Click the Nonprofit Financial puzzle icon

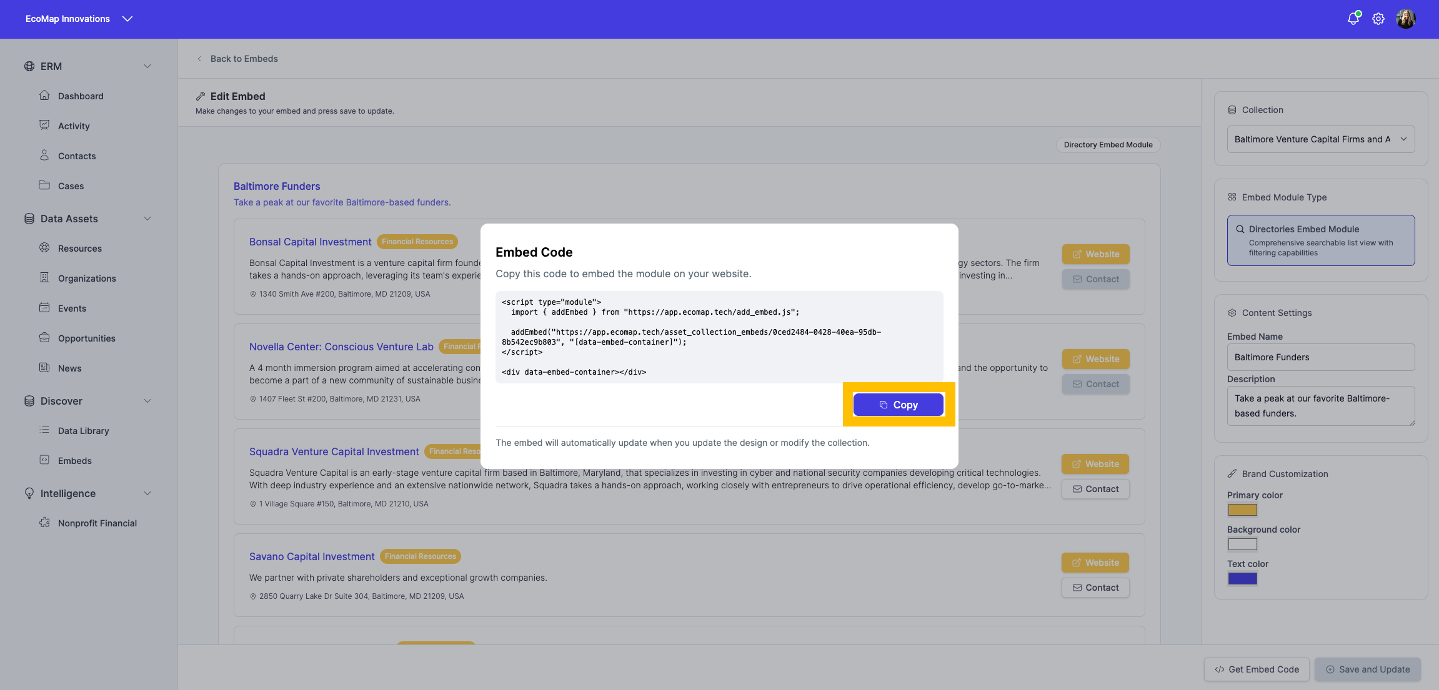[44, 522]
